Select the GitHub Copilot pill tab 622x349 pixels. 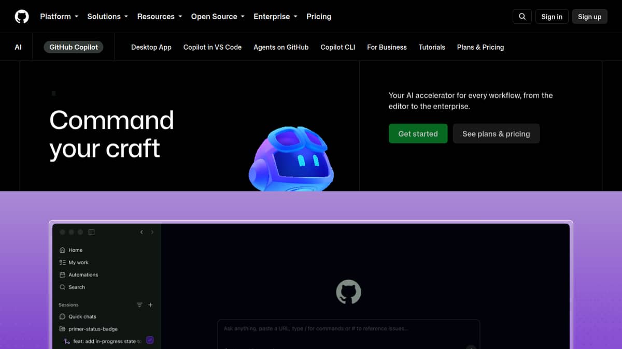74,47
